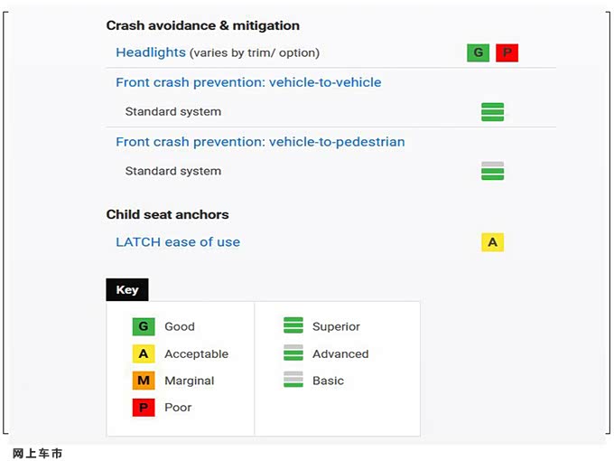Click the Child seat anchors heading

coord(167,214)
